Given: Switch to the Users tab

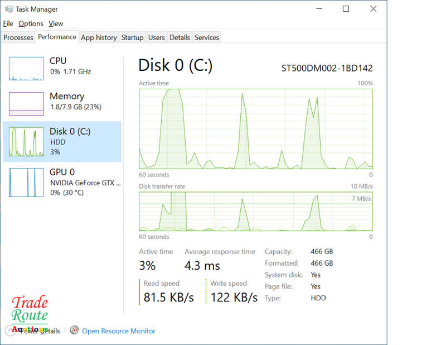Looking at the screenshot, I should 156,37.
